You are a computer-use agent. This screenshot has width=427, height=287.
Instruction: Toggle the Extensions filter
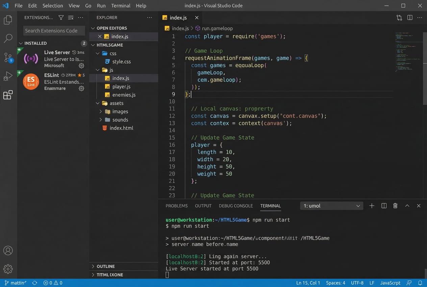[61, 17]
